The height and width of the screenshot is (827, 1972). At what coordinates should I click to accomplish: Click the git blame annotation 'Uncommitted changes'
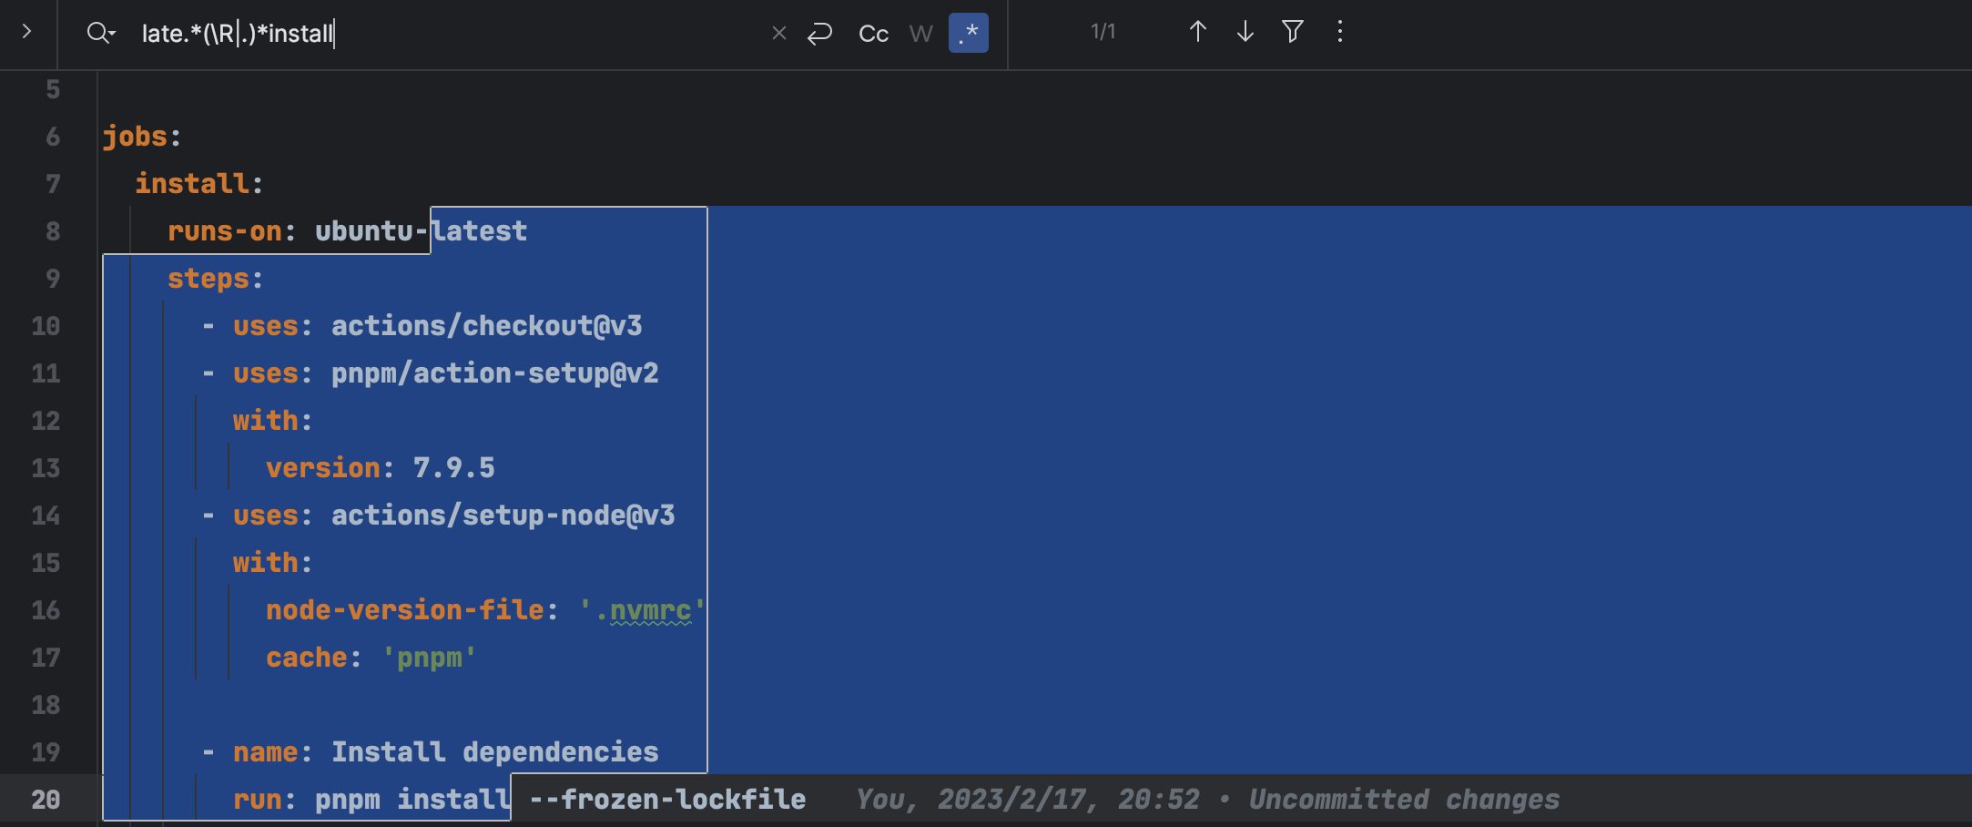coord(1404,800)
